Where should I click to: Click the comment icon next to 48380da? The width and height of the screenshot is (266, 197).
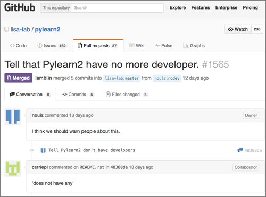point(240,150)
